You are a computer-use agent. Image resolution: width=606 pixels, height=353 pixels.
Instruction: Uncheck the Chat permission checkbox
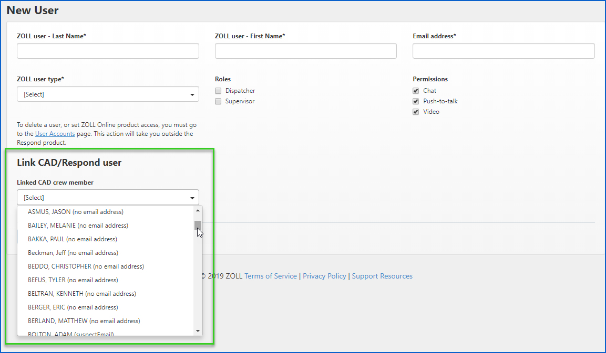click(x=416, y=91)
